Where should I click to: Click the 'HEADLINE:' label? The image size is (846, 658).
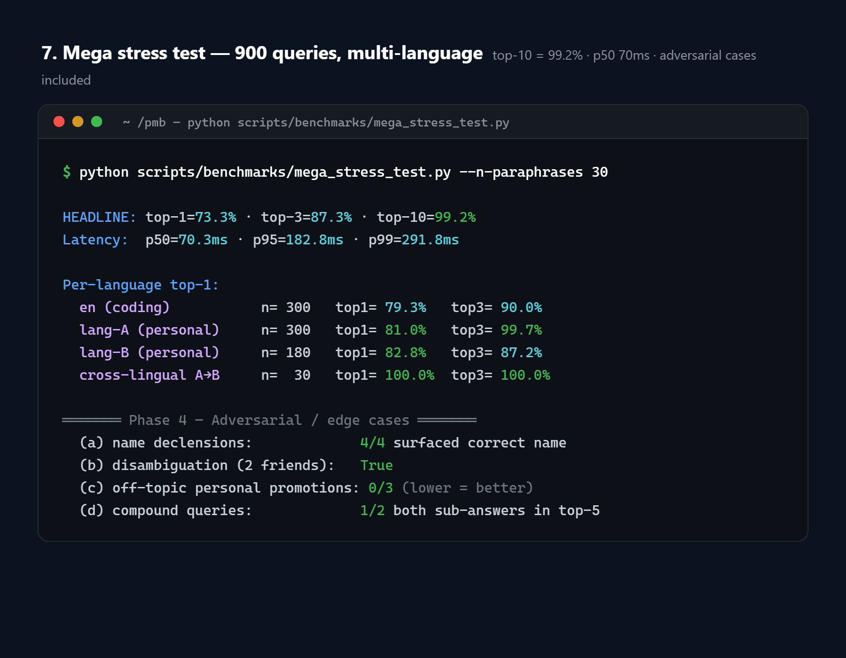click(99, 217)
